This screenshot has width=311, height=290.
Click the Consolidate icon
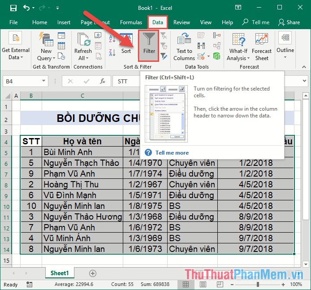click(x=216, y=35)
